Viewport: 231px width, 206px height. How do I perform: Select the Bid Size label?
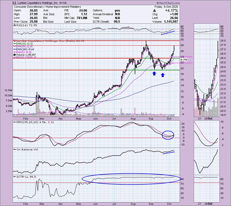tap(49, 22)
